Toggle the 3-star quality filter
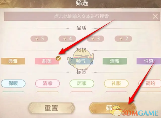161x118 pixels. point(95,39)
